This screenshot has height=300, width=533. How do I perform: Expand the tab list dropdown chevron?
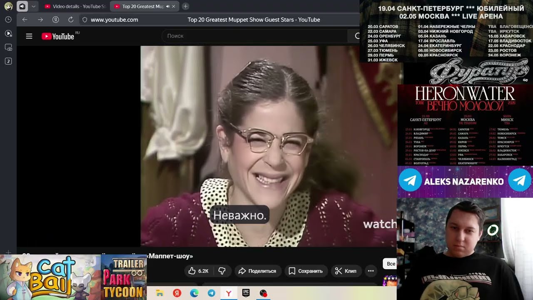pos(34,6)
